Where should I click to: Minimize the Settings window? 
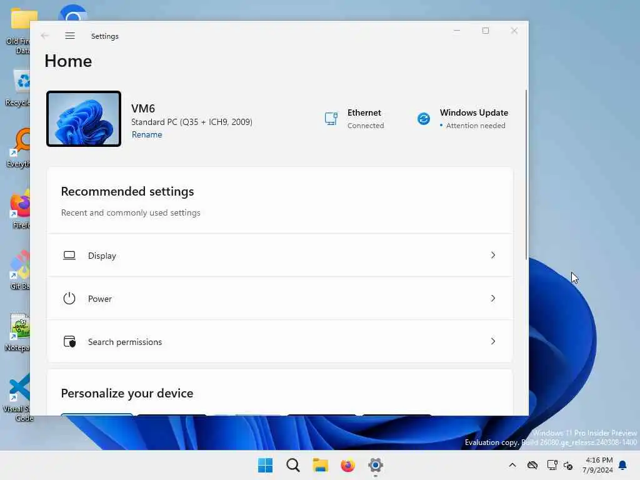(457, 31)
